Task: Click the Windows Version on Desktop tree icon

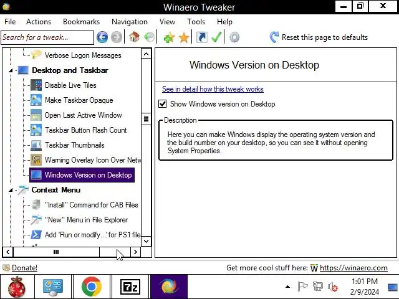Action: point(36,175)
